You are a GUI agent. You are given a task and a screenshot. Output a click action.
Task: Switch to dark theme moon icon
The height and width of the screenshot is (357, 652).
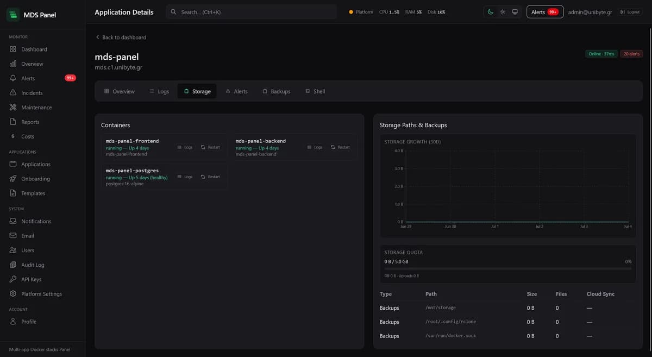[491, 12]
